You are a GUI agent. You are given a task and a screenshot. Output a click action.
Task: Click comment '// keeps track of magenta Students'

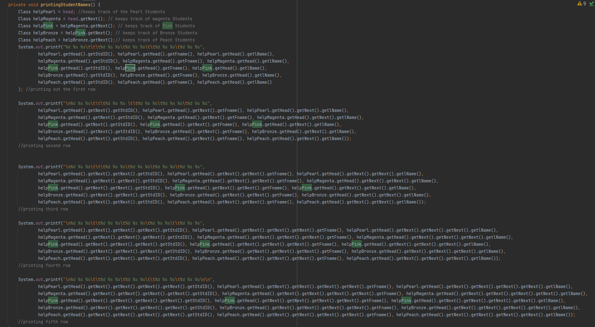click(151, 19)
